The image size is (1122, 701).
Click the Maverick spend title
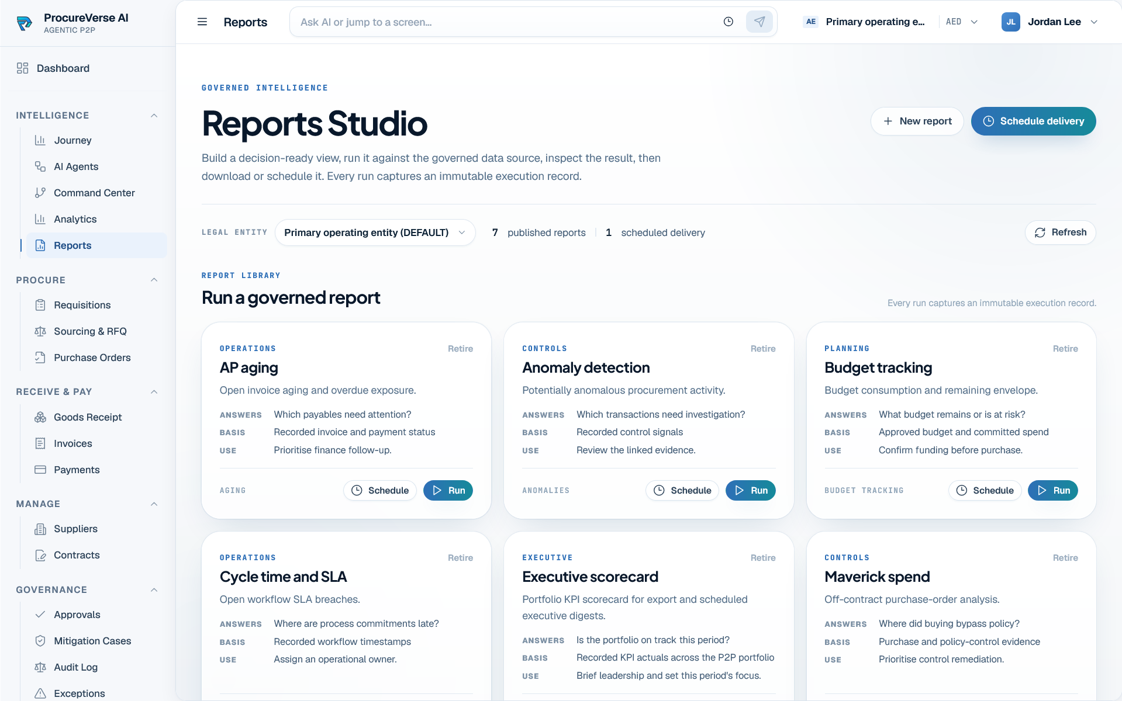click(877, 577)
